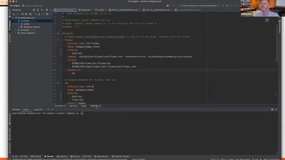Viewport: 285px width, 160px height.
Task: Click the depends_on: line in editor
Action: coord(74,70)
